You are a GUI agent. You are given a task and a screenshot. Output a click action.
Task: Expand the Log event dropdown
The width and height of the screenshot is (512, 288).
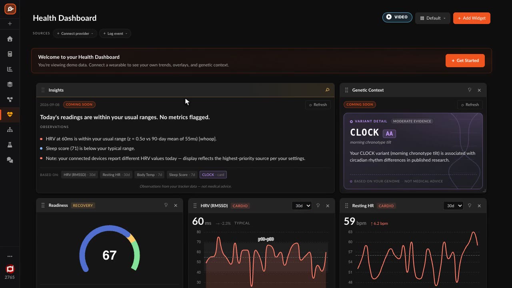[115, 34]
